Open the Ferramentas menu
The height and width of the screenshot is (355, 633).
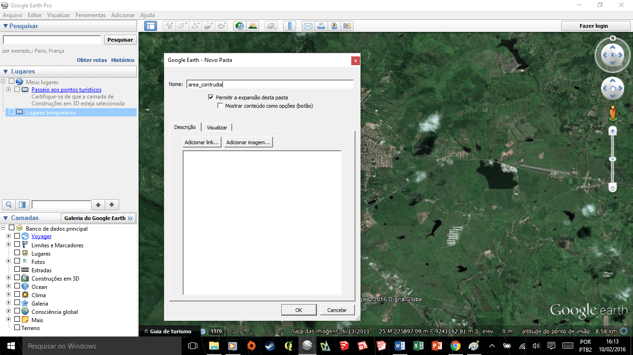[90, 15]
